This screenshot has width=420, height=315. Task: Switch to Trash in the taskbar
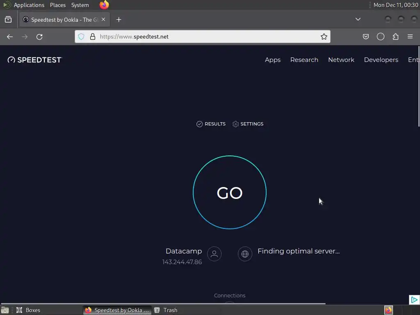tap(166, 310)
